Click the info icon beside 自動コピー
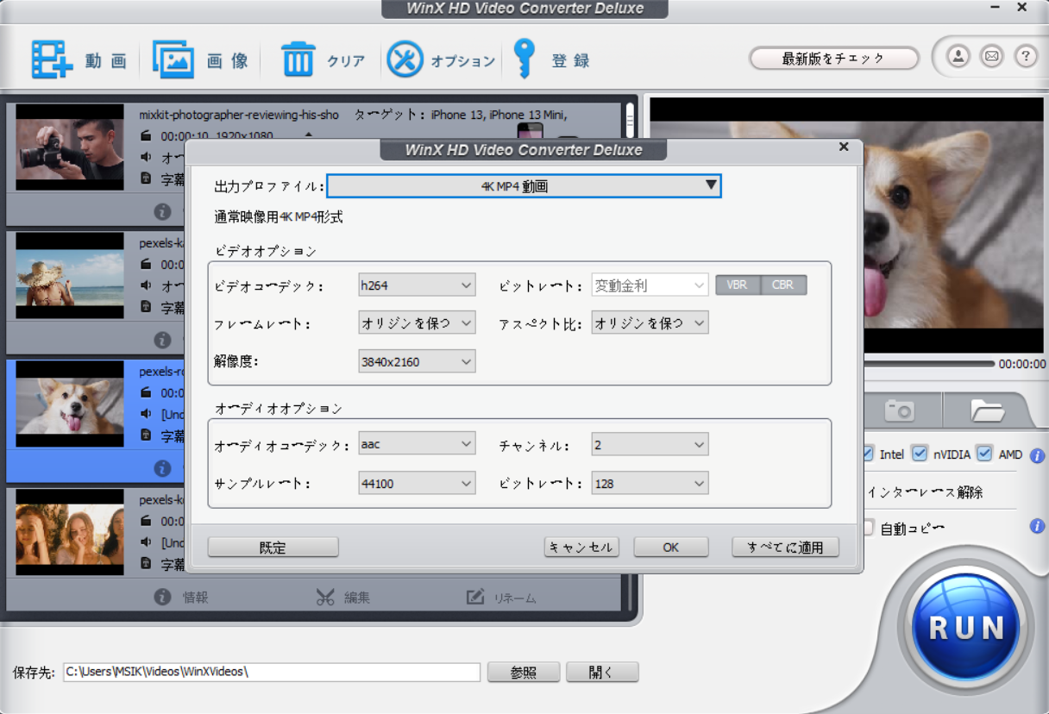 click(x=1038, y=526)
